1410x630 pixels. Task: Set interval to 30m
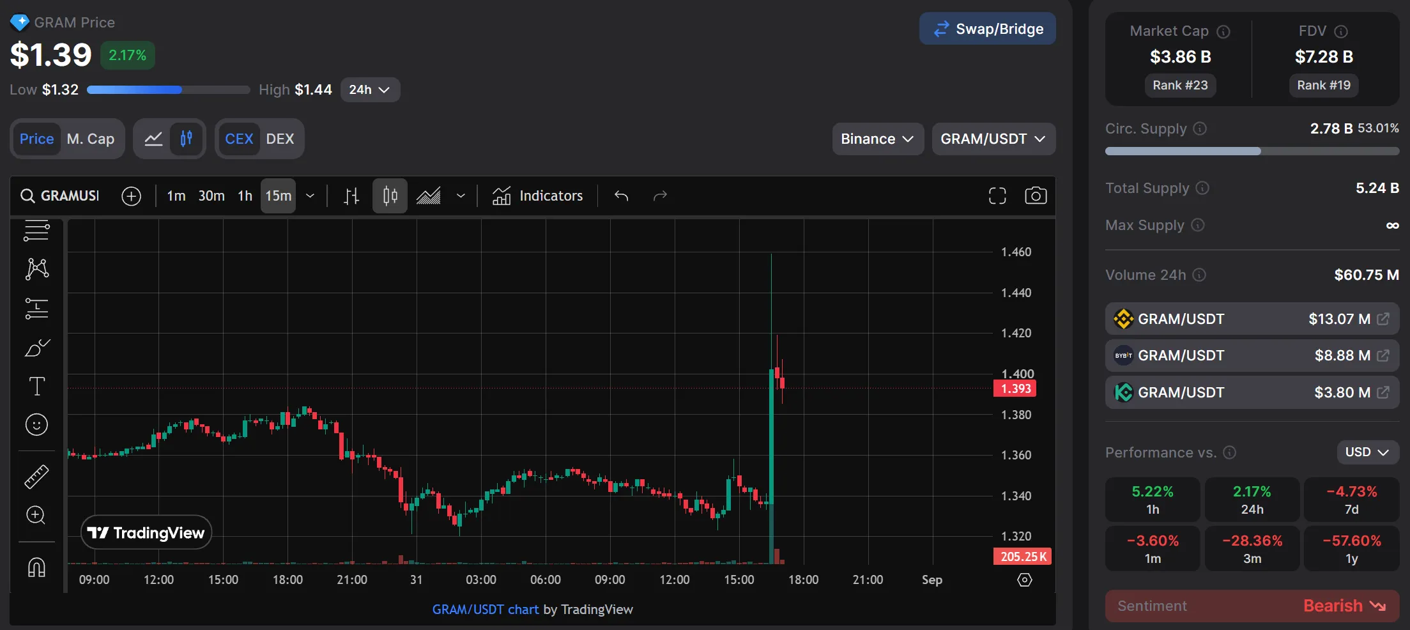(x=211, y=196)
